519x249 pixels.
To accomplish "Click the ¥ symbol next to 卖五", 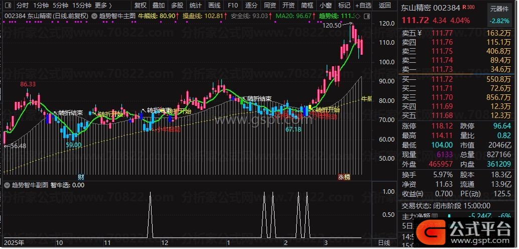I will click(x=419, y=33).
